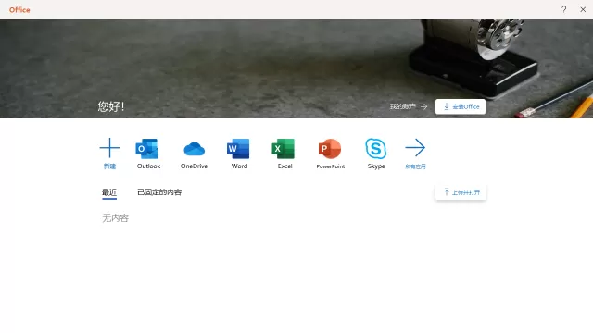Switch to the 已固定的内容 tab
This screenshot has width=593, height=333.
coord(159,192)
